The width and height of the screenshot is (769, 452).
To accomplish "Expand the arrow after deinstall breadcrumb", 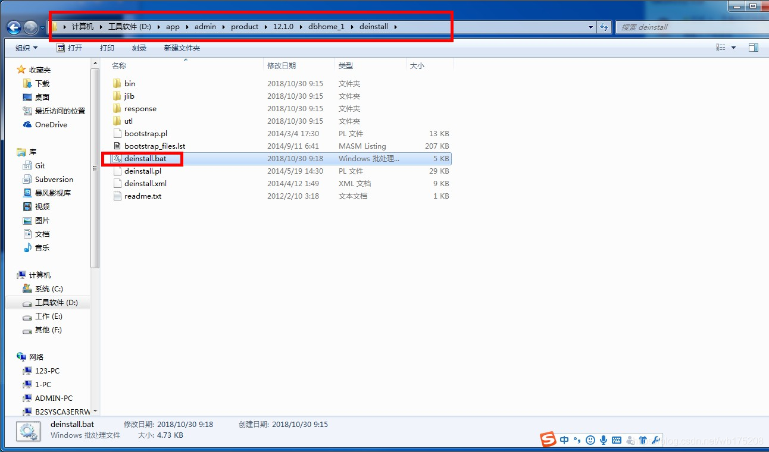I will click(x=396, y=27).
